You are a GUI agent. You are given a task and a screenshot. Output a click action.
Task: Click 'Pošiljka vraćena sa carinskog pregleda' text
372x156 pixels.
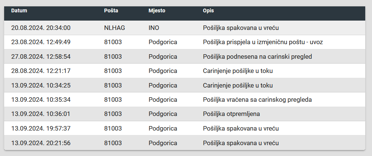point(257,100)
